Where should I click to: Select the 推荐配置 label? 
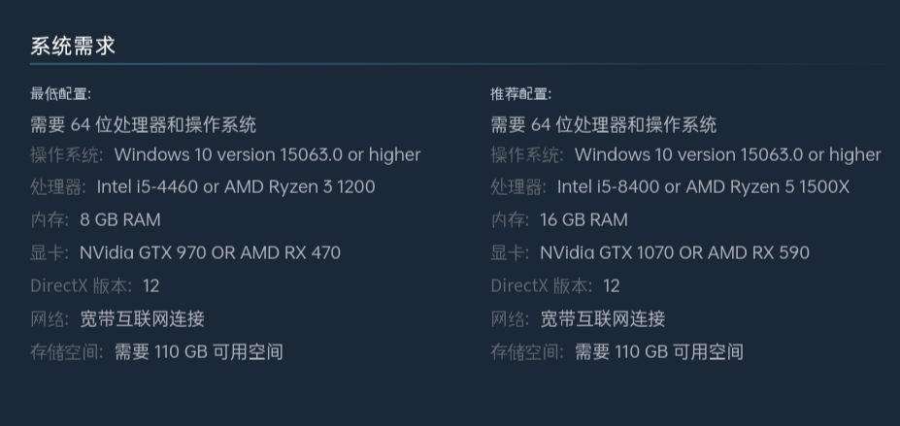coord(520,94)
